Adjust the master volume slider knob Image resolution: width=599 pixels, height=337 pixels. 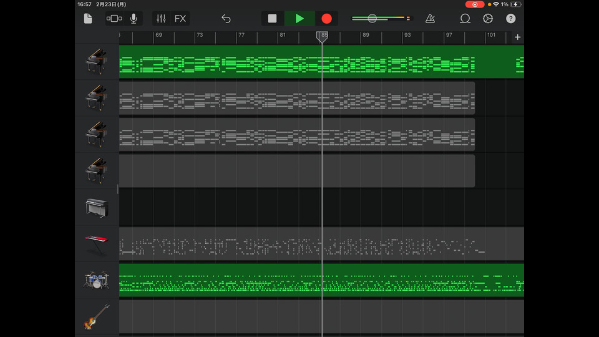[x=372, y=18]
